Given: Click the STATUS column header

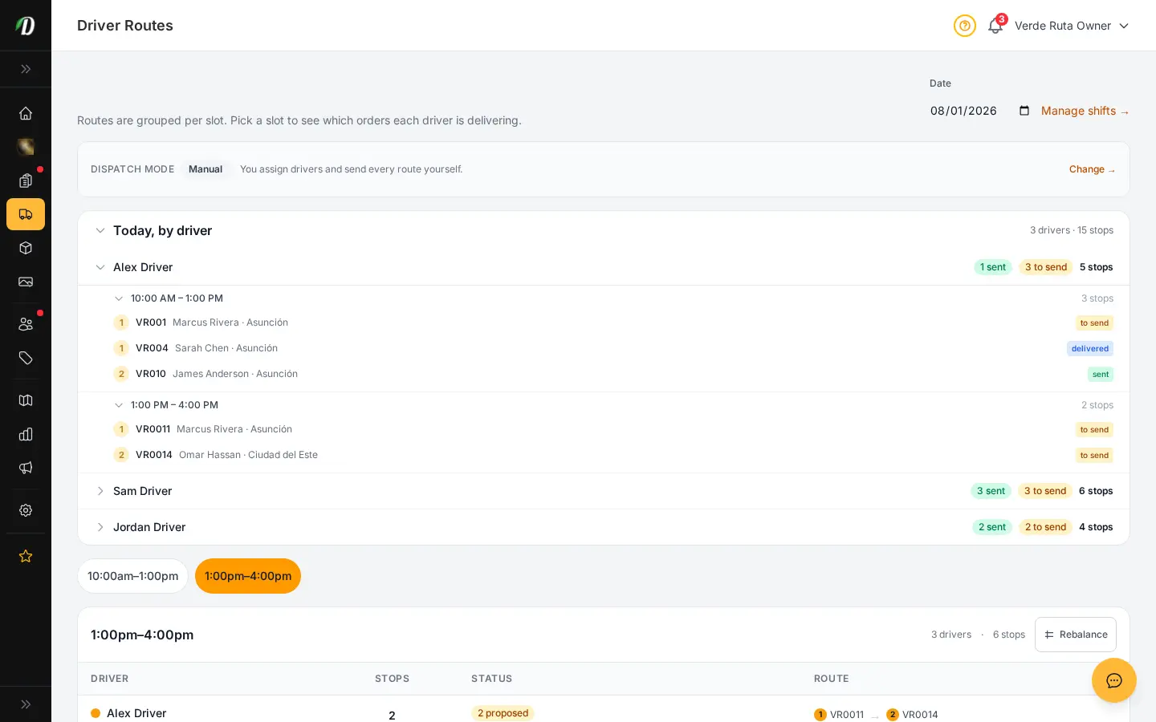Looking at the screenshot, I should pyautogui.click(x=491, y=679).
